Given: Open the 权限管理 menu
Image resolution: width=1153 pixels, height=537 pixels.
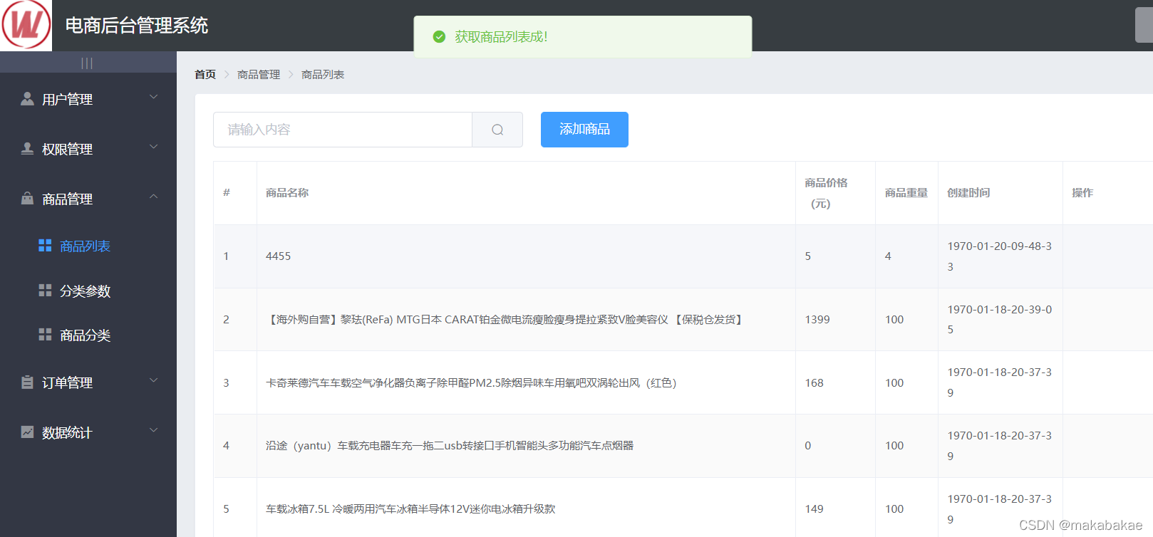Looking at the screenshot, I should [x=88, y=149].
